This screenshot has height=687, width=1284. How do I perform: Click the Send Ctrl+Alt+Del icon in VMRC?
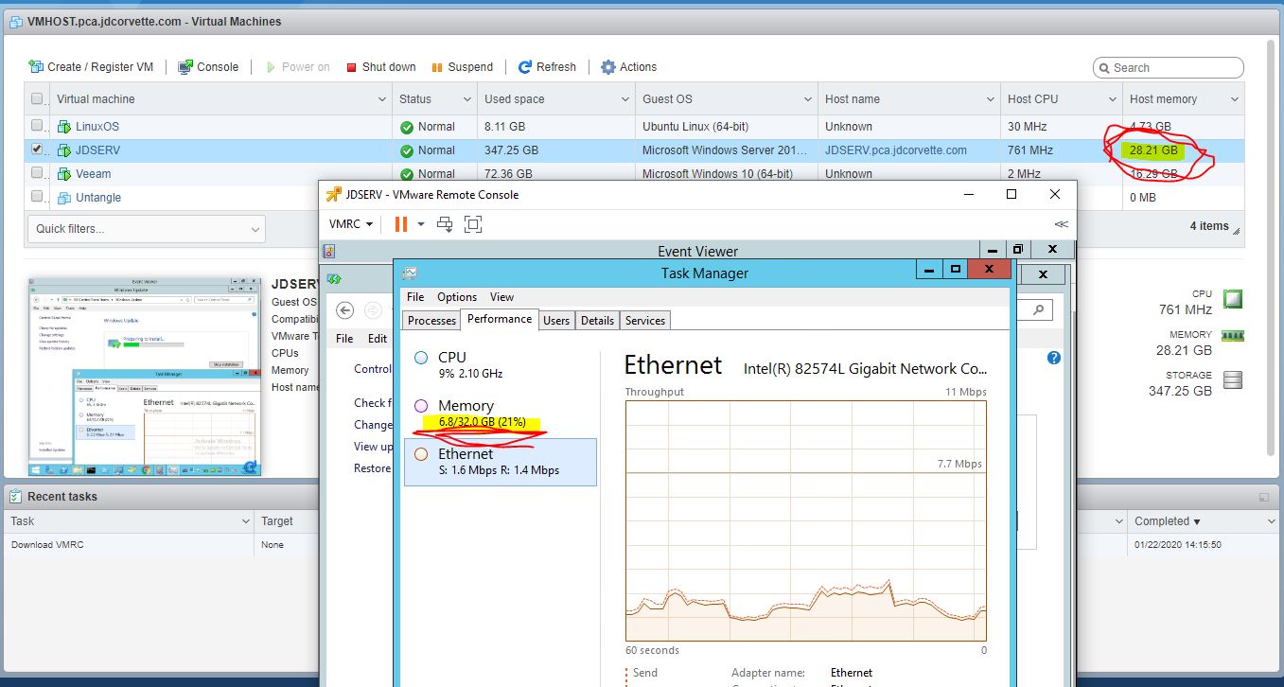445,224
